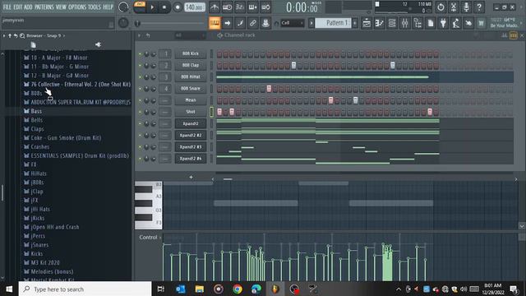Click the stamp tool icon

265,23
